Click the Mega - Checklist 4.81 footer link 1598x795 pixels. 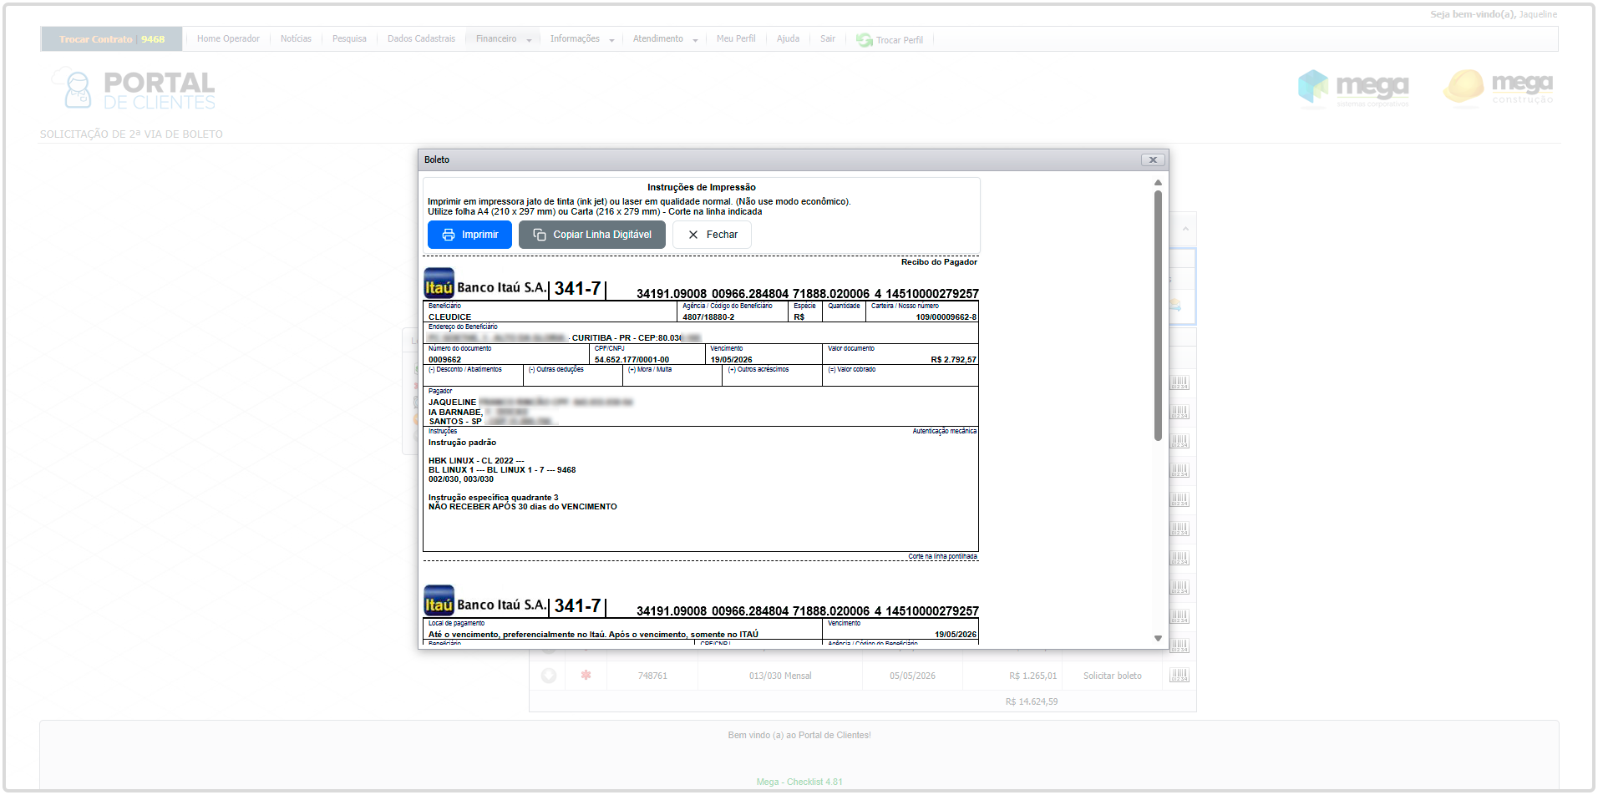click(799, 782)
